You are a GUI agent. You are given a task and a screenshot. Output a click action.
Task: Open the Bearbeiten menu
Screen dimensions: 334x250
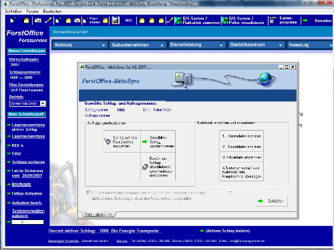[x=52, y=11]
